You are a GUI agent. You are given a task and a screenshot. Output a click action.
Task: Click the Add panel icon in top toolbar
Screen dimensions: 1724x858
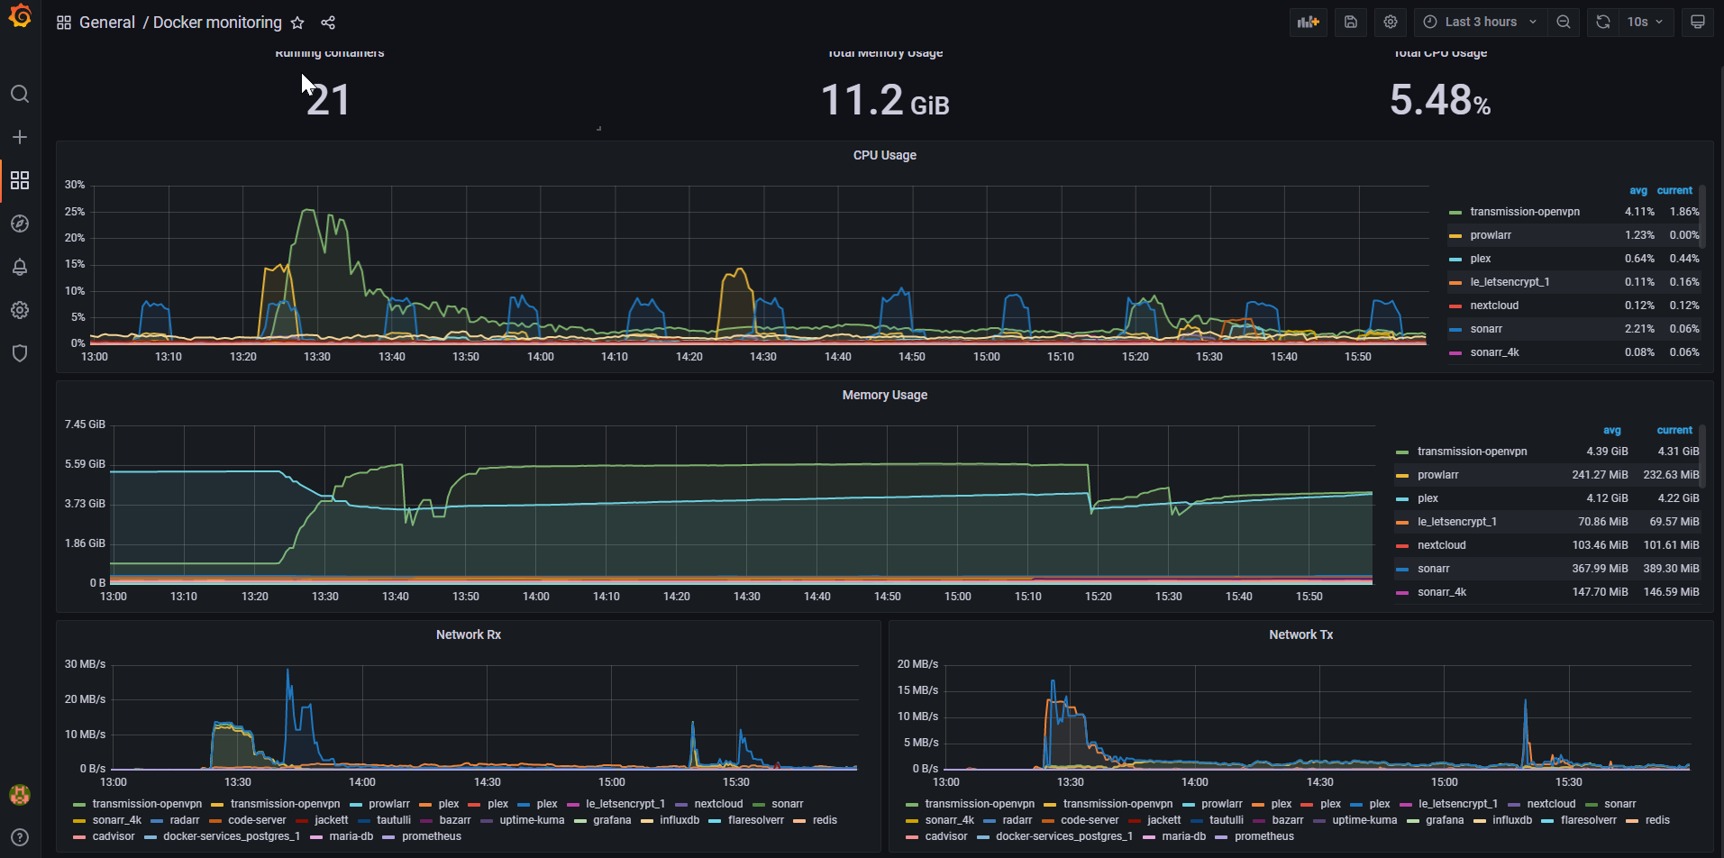pyautogui.click(x=1308, y=22)
